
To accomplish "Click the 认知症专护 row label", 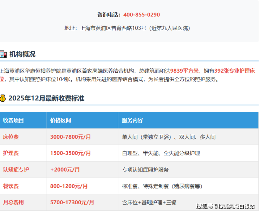I will pyautogui.click(x=16, y=170).
